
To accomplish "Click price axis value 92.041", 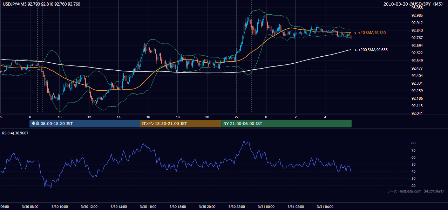I will (418, 113).
